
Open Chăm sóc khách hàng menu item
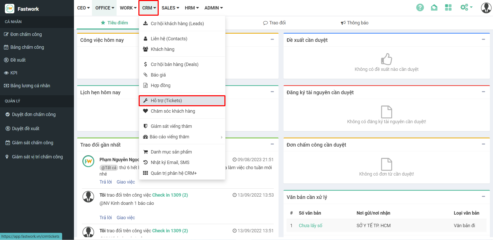pos(173,111)
